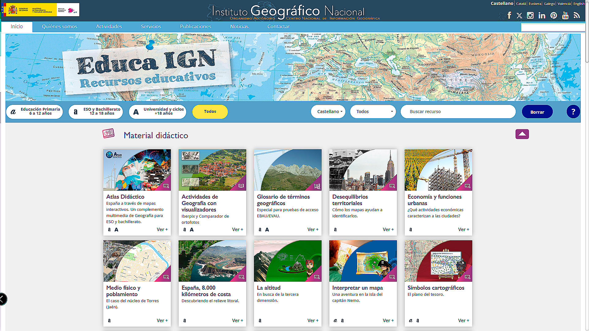Viewport: 589px width, 331px height.
Task: Click Ver + on Atlas Didáctico card
Action: point(162,230)
